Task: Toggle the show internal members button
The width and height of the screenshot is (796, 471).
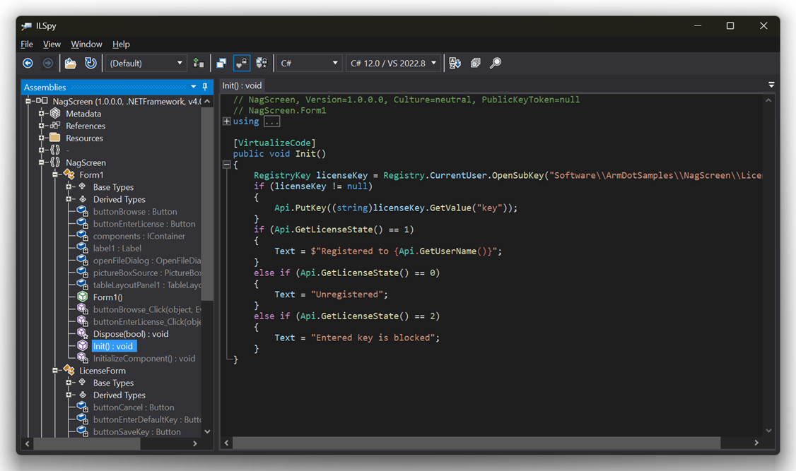Action: (x=241, y=63)
